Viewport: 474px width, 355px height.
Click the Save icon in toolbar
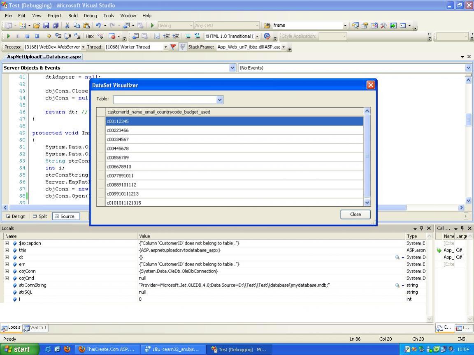[46, 25]
